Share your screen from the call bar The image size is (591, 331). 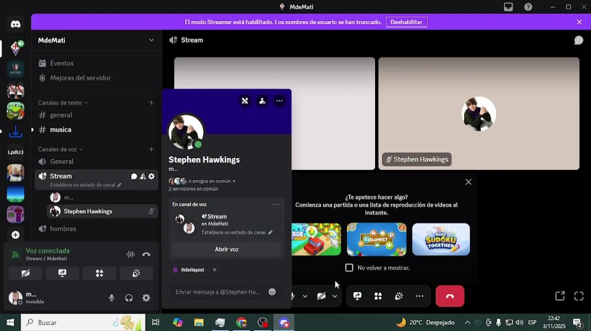point(357,297)
